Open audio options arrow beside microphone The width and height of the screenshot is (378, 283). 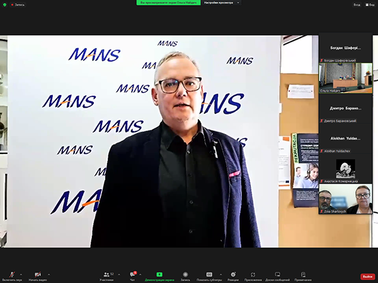[21, 274]
